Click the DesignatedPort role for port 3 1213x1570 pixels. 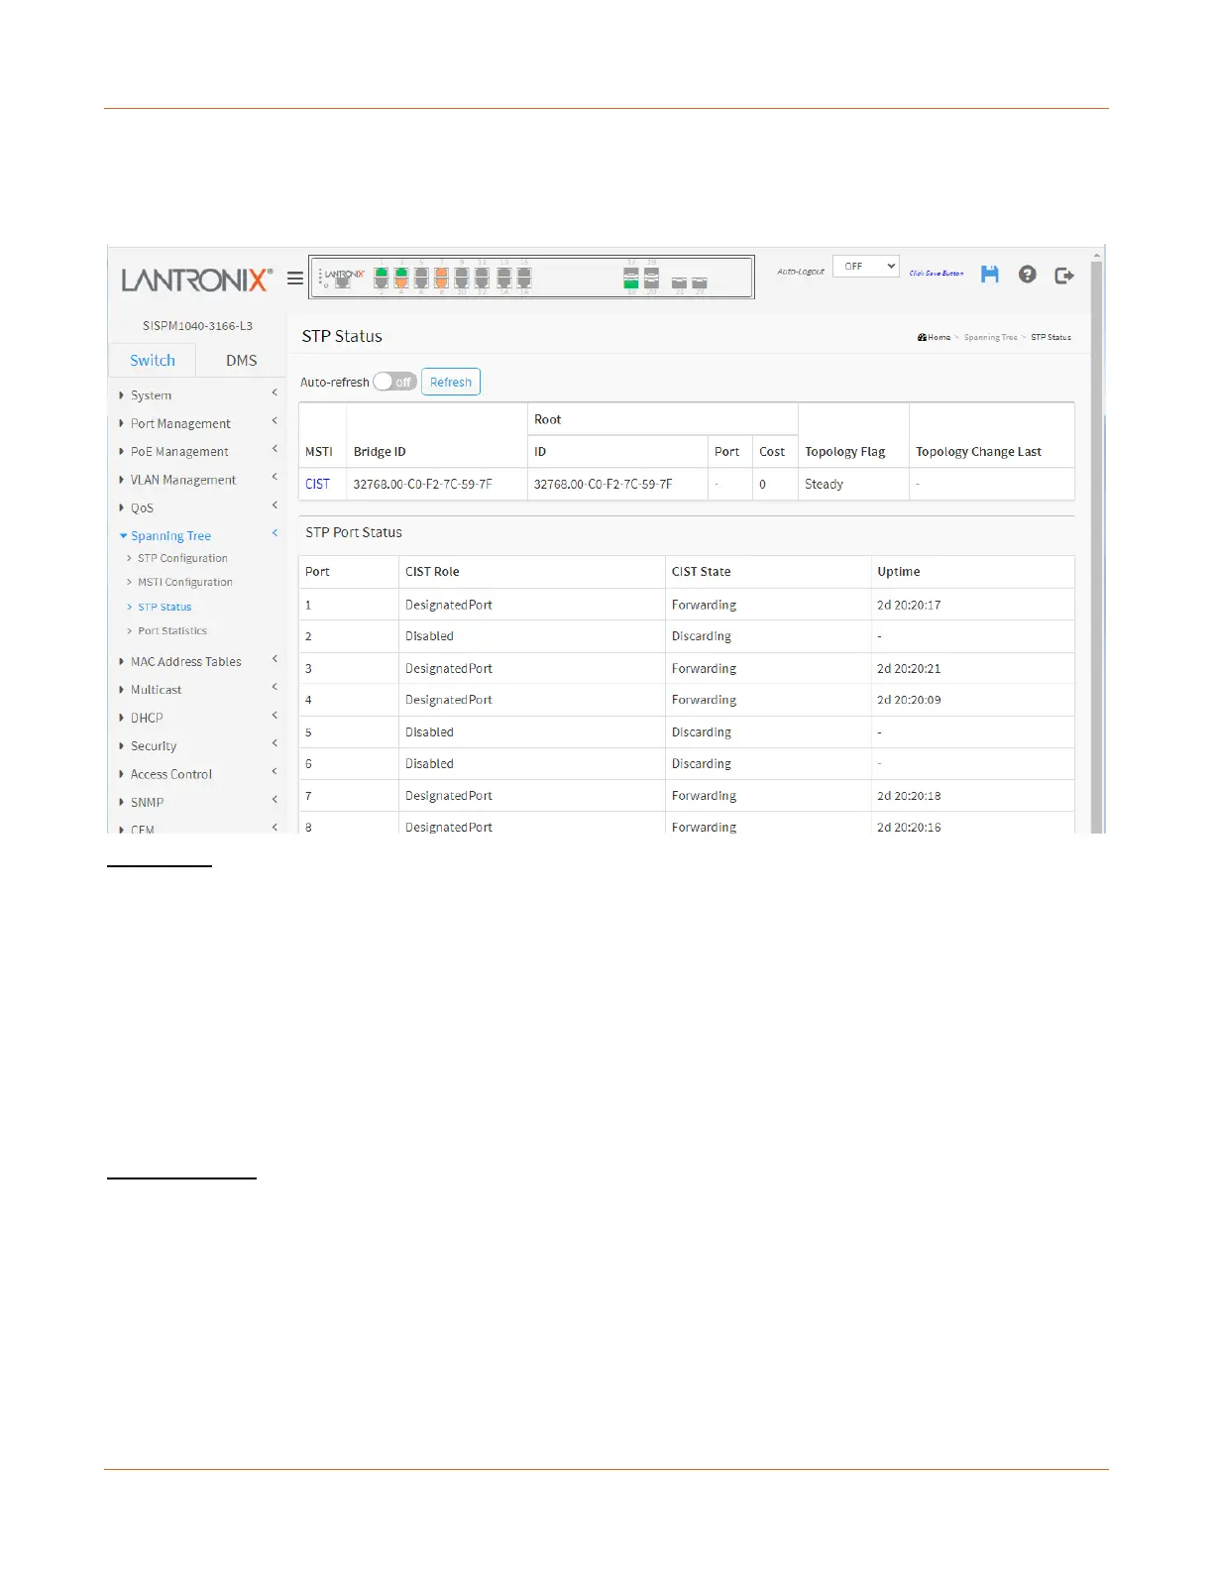(x=448, y=668)
